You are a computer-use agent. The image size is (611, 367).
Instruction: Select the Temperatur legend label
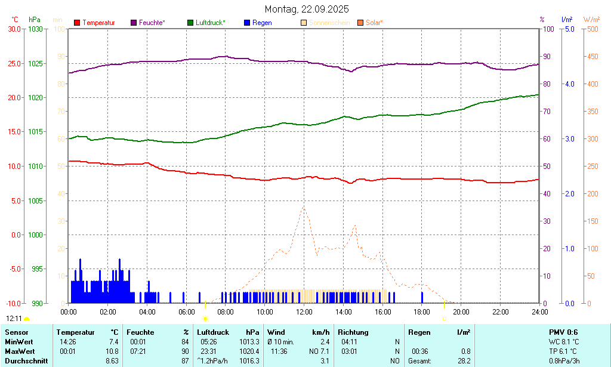(98, 23)
